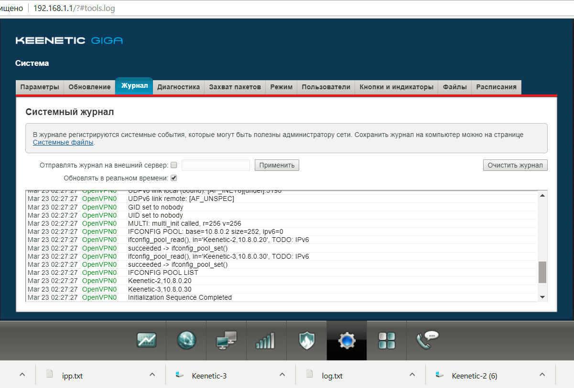Open the Системные файлы link
The image size is (574, 388).
tap(63, 142)
